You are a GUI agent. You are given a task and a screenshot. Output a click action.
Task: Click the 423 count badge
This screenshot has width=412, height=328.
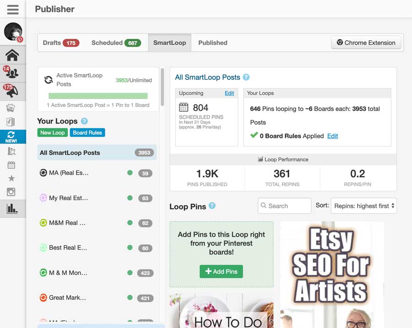click(x=145, y=273)
